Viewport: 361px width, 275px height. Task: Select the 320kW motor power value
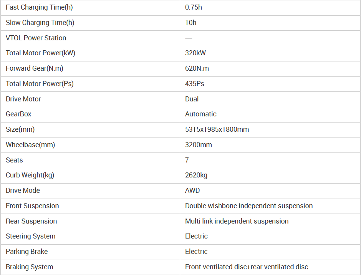(195, 53)
